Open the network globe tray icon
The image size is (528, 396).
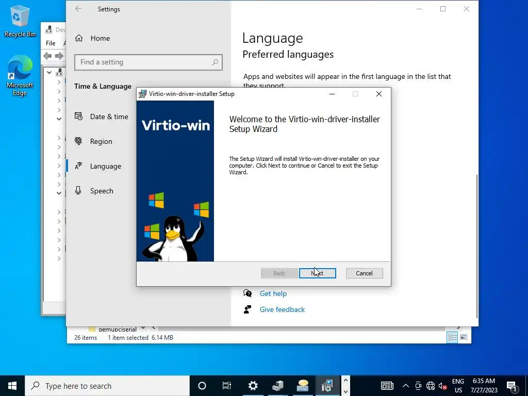(431, 386)
